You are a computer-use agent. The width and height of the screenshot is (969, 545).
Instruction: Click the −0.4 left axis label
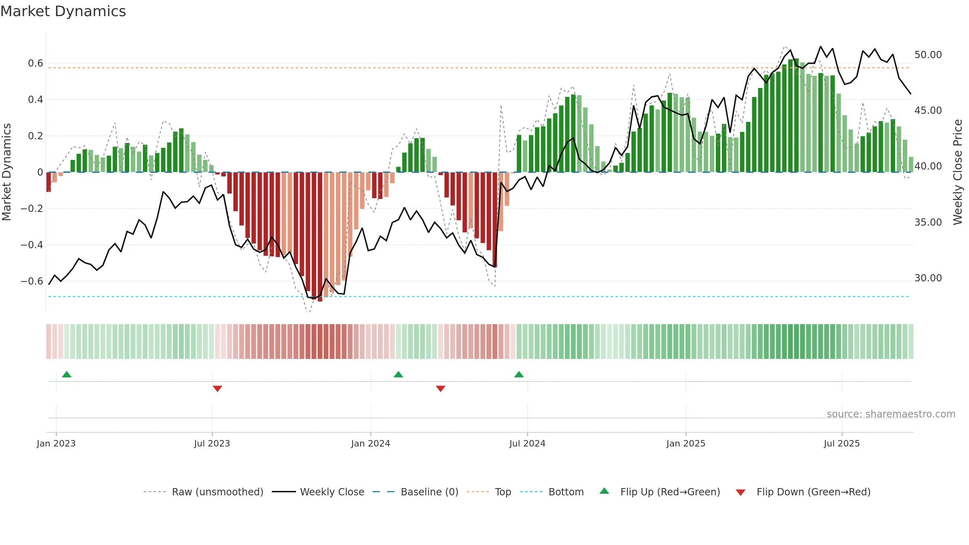[x=32, y=245]
